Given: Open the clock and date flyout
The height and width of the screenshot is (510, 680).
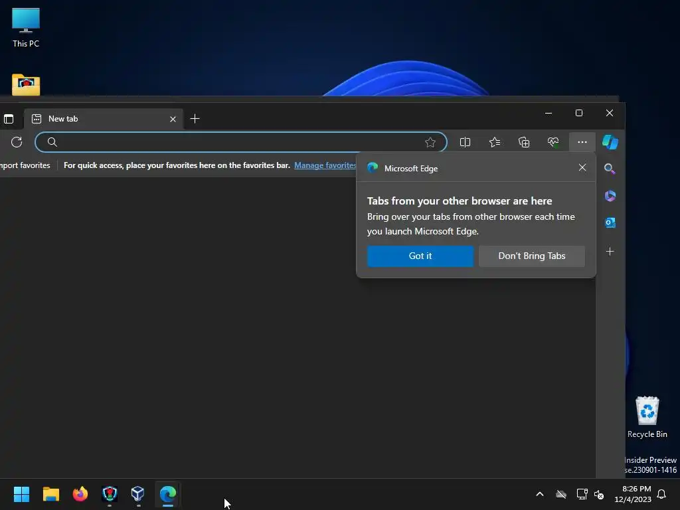Looking at the screenshot, I should coord(633,494).
